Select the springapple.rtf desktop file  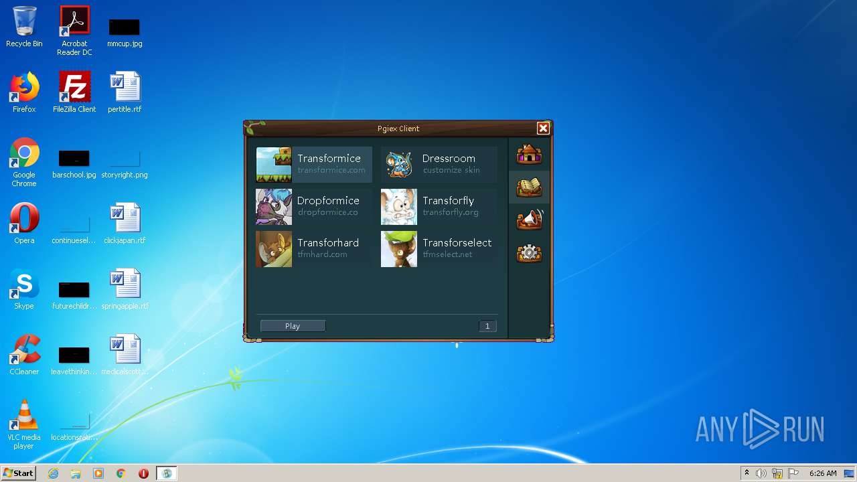125,289
